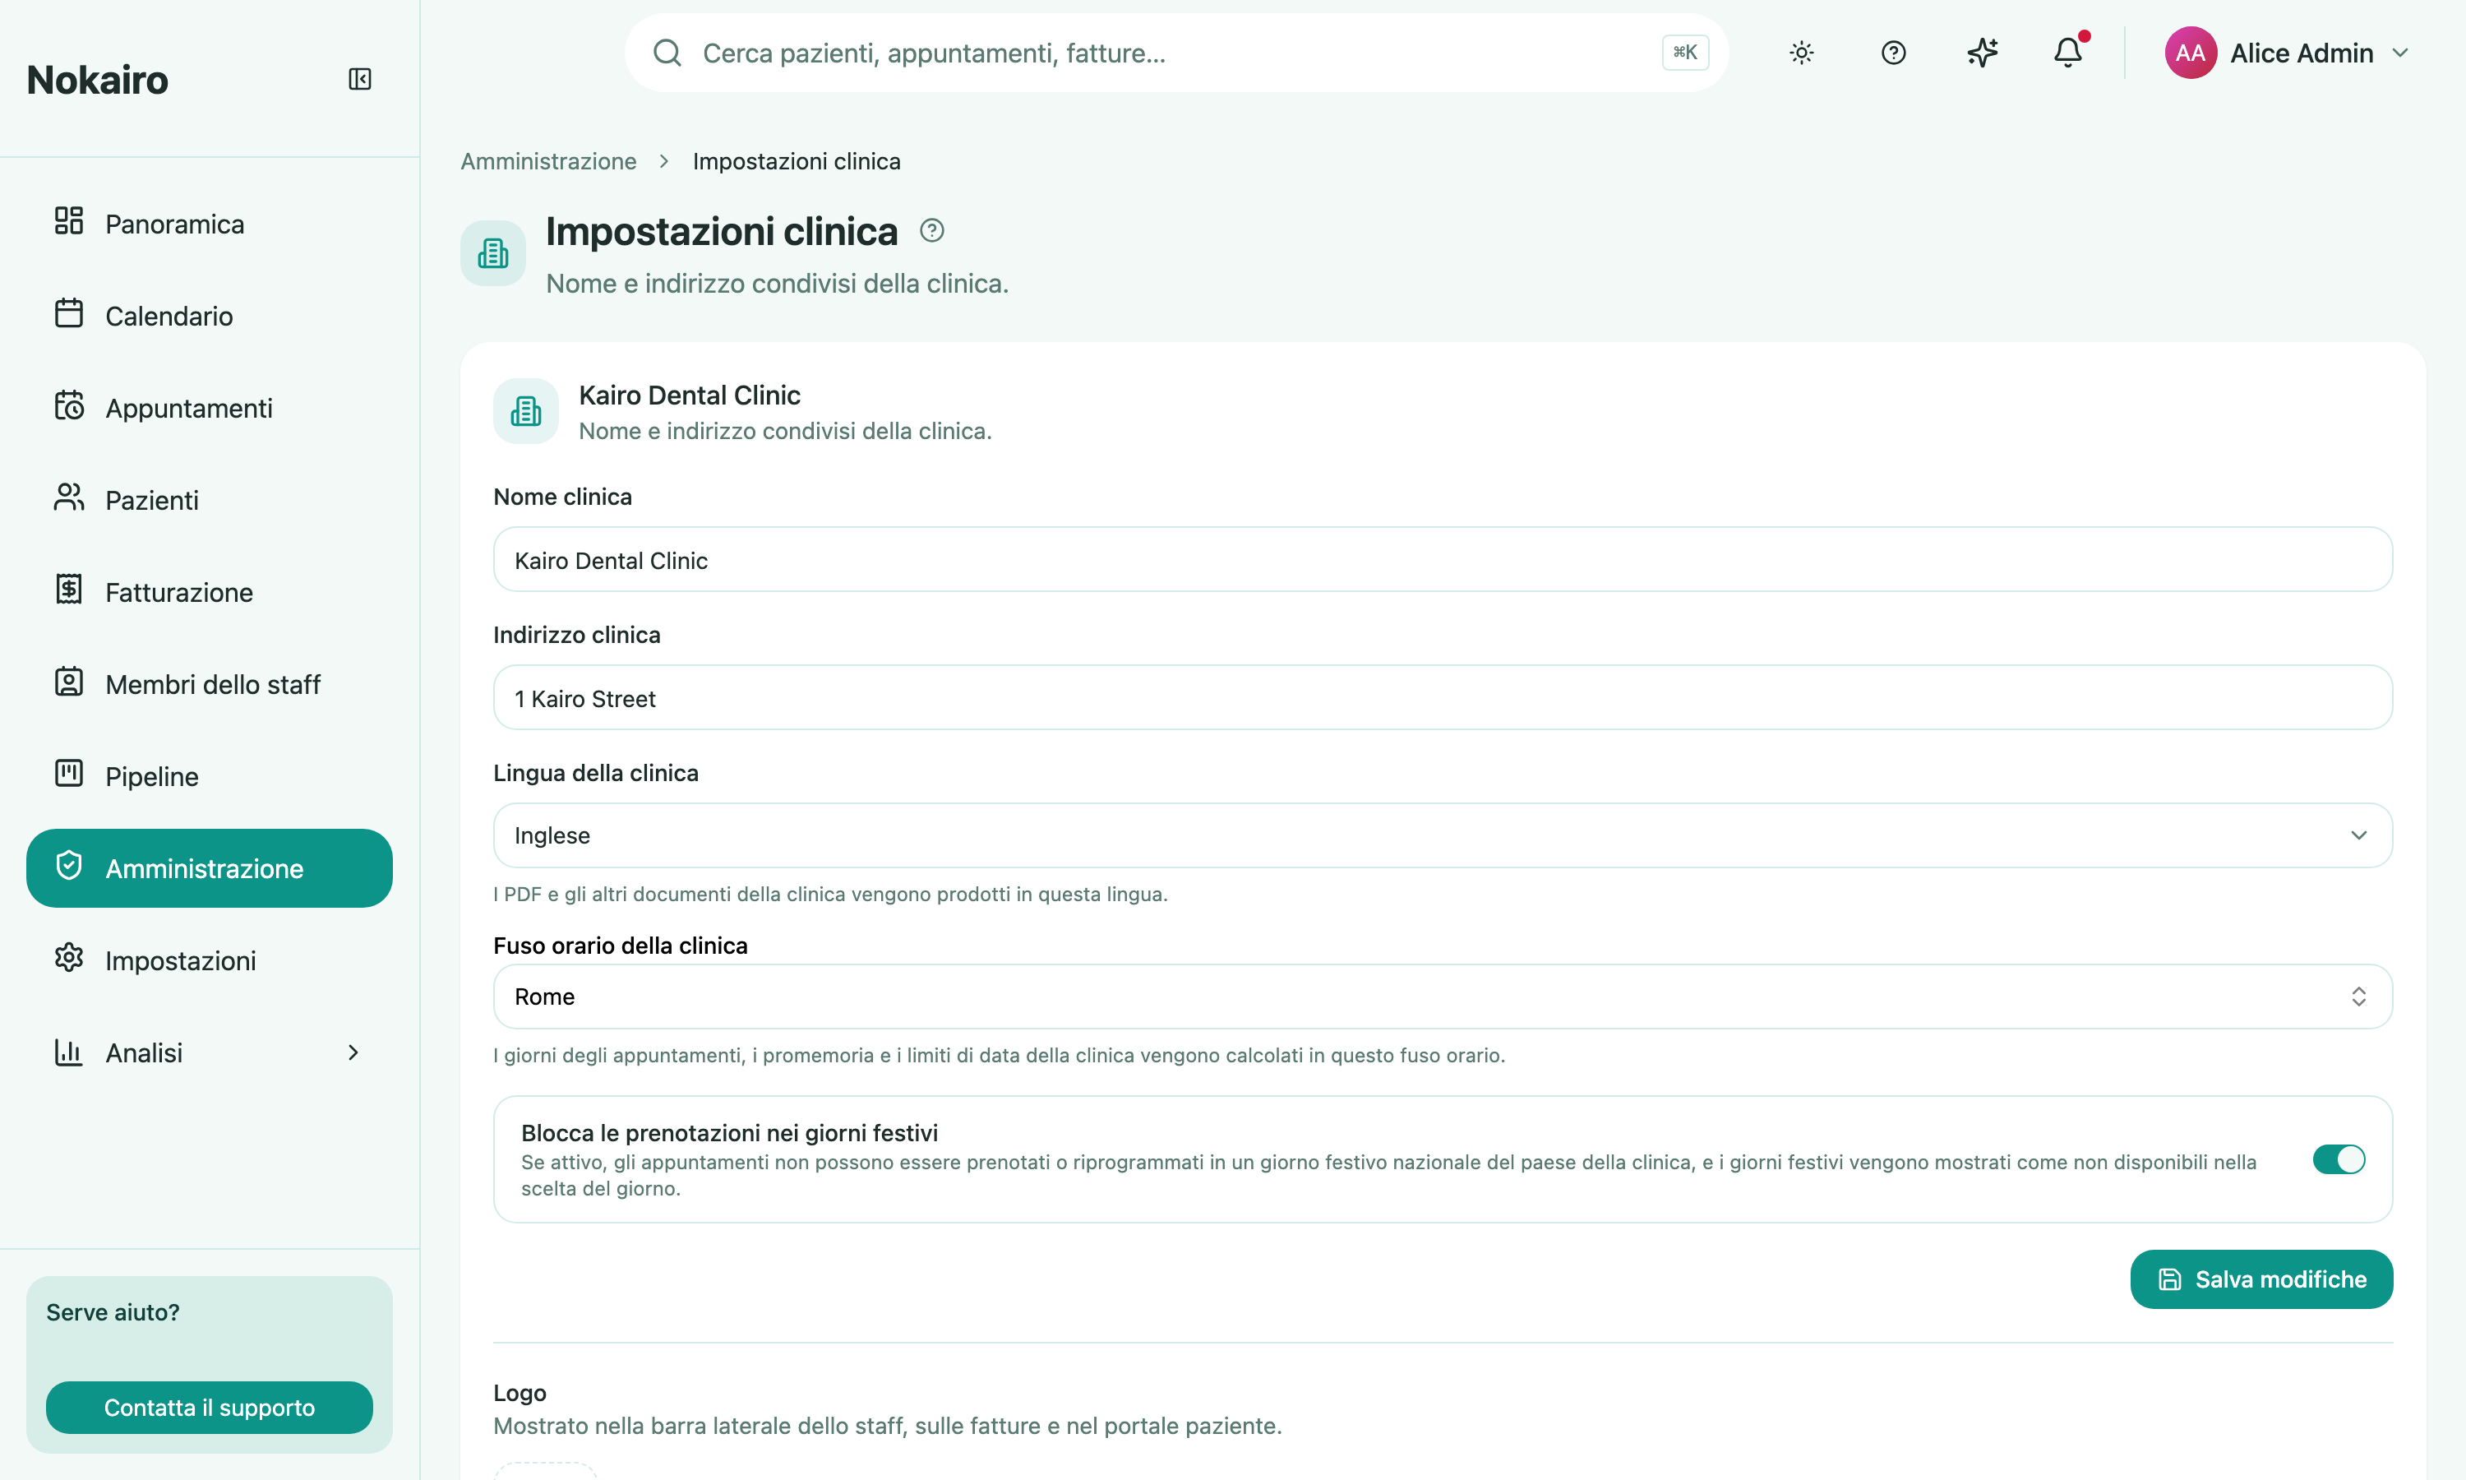Open Impostazioni in sidebar
Screen dimensions: 2466x1480
210,960
